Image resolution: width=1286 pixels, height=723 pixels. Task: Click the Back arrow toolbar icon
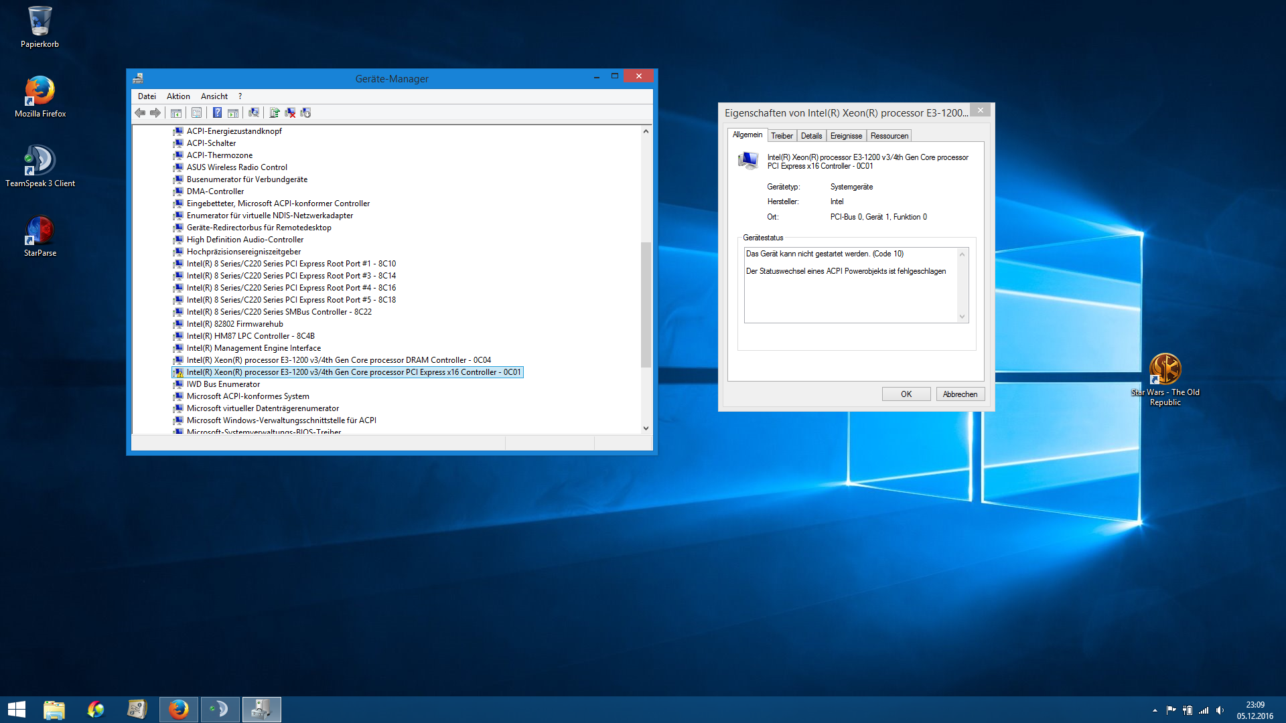[x=140, y=112]
